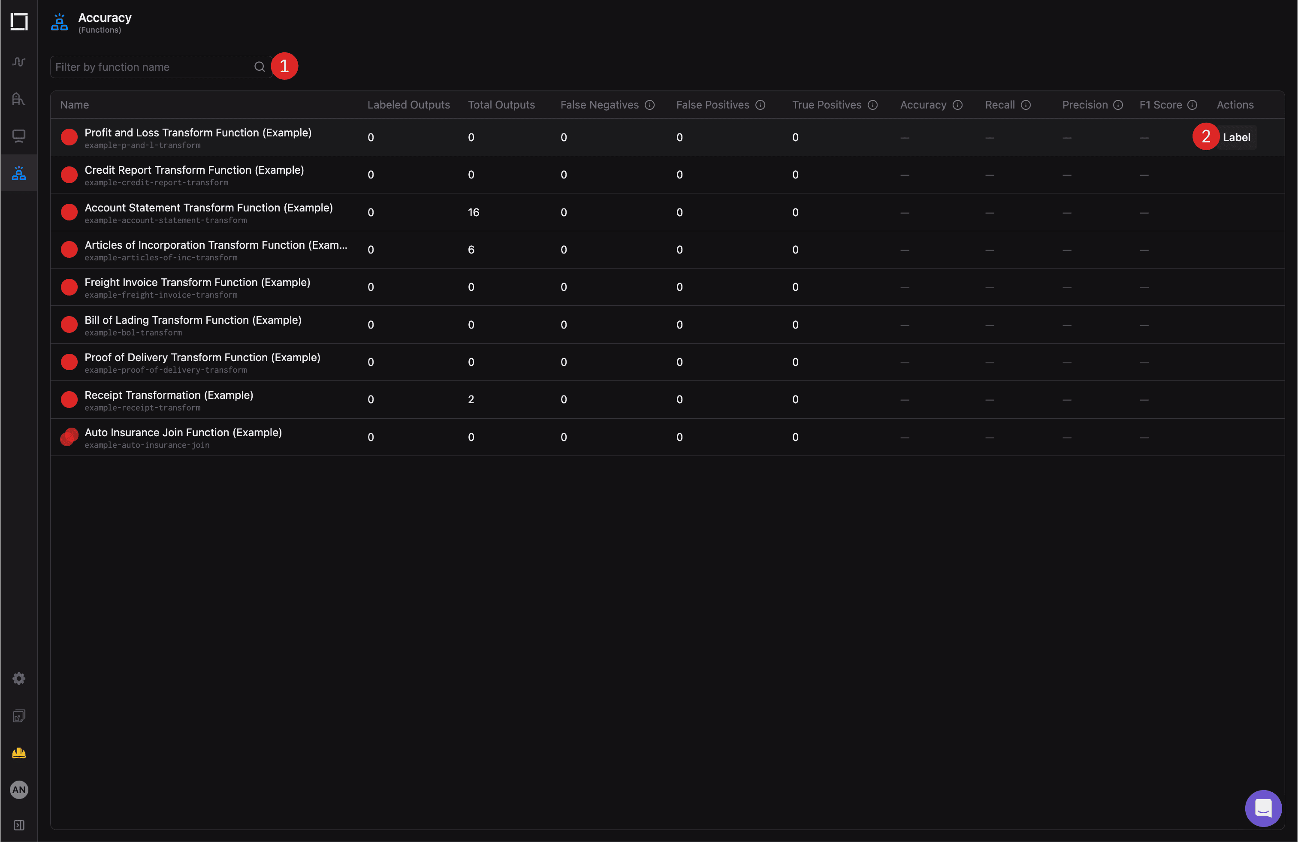The height and width of the screenshot is (842, 1298).
Task: Click the info icon next to Recall
Action: (x=1026, y=105)
